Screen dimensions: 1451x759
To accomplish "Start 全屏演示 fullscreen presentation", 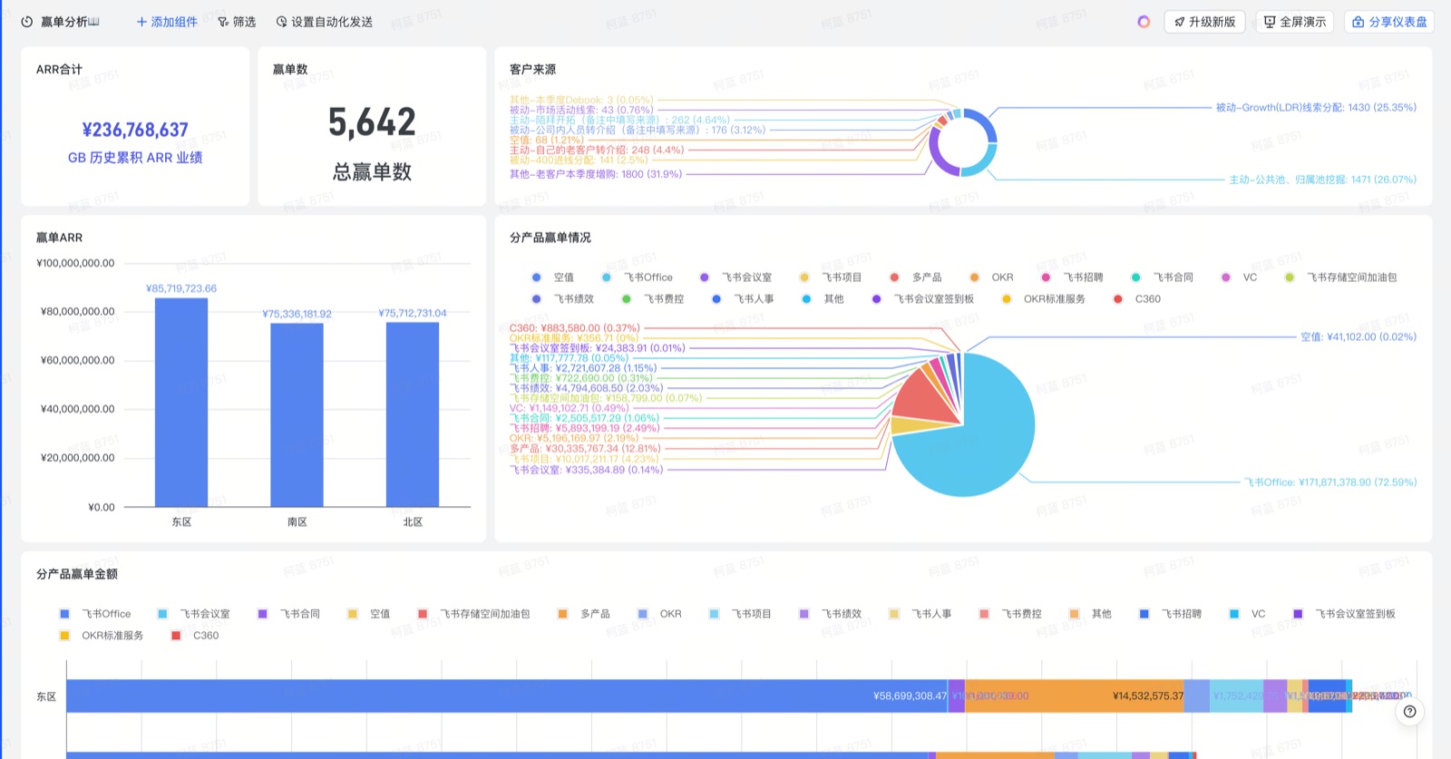I will 1294,22.
